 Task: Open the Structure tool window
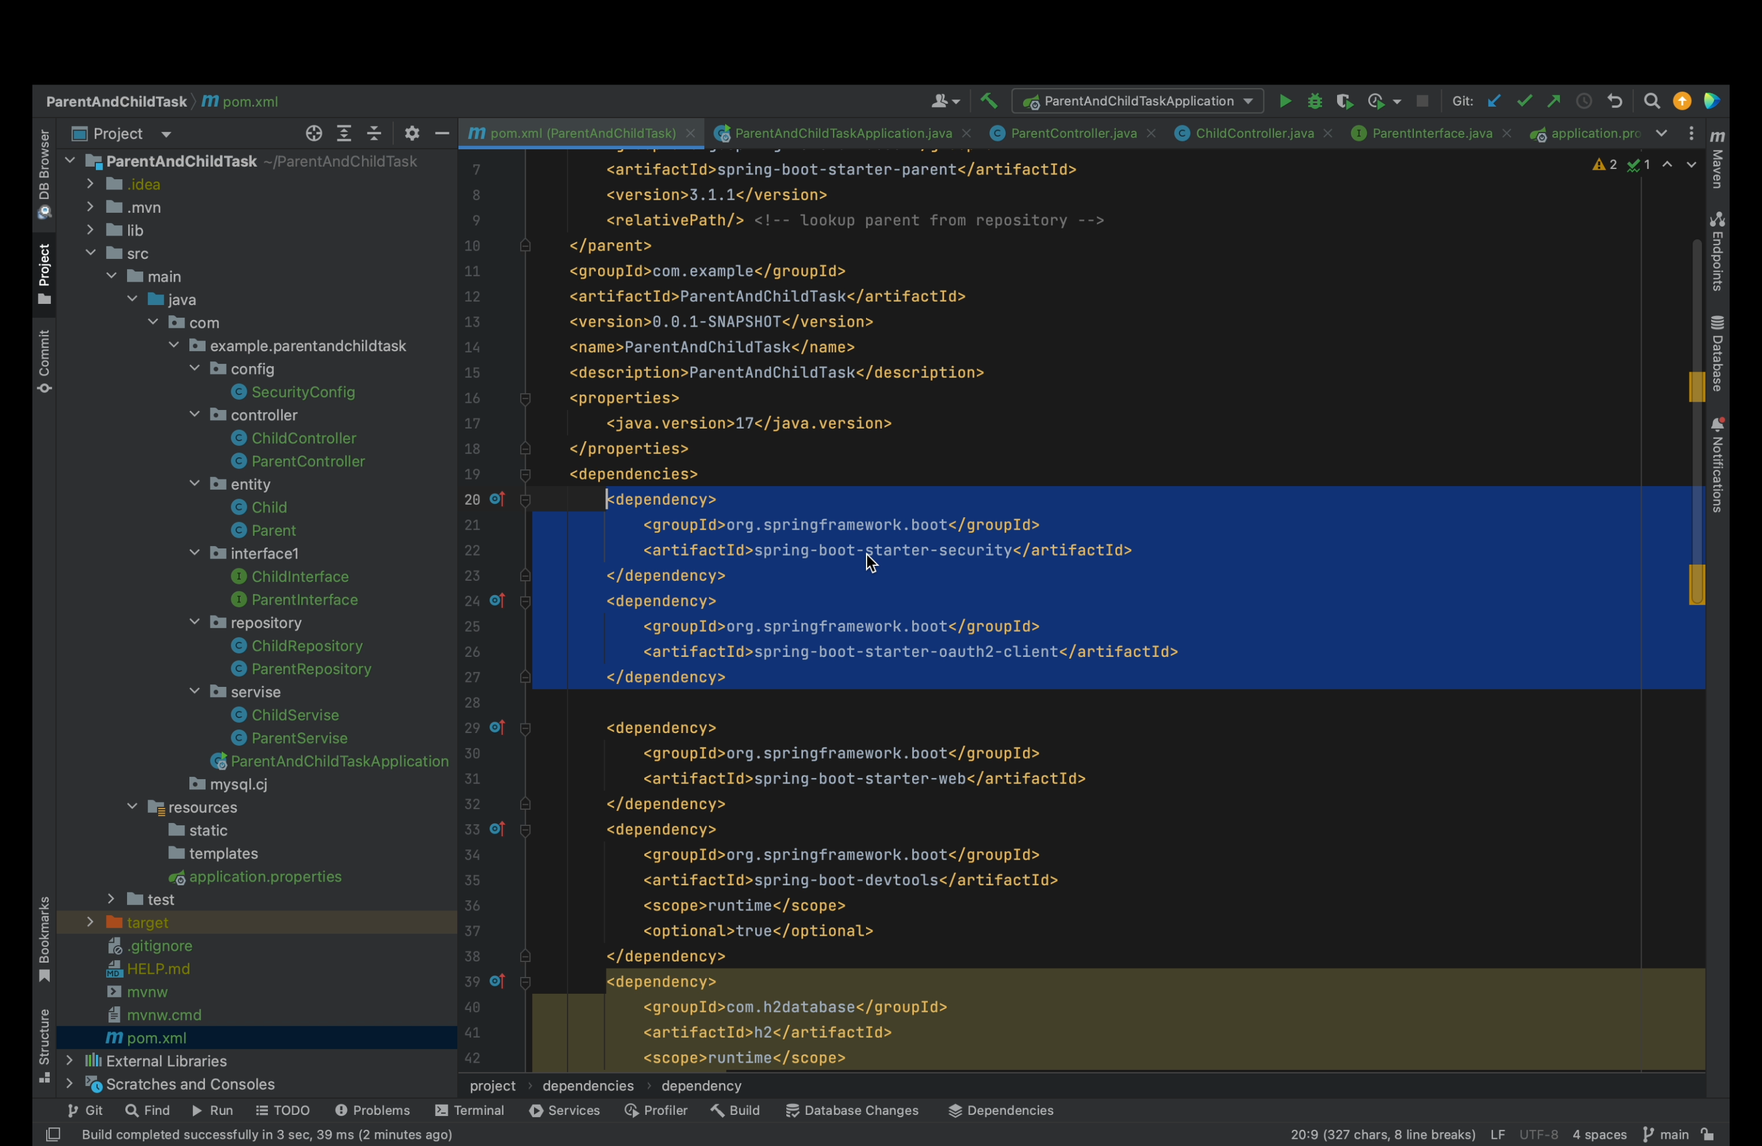44,1046
